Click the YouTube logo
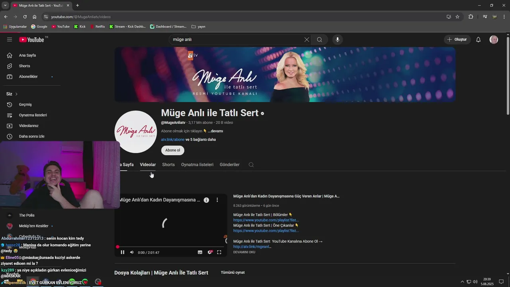 pos(31,39)
